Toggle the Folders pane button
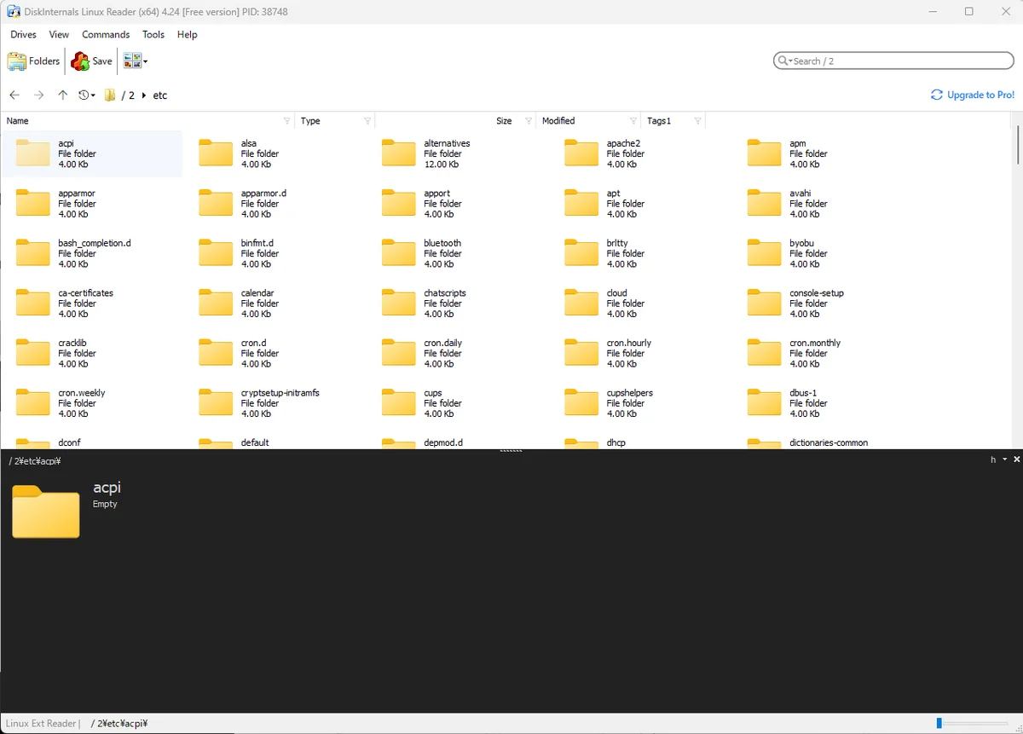Viewport: 1023px width, 734px height. (x=34, y=61)
